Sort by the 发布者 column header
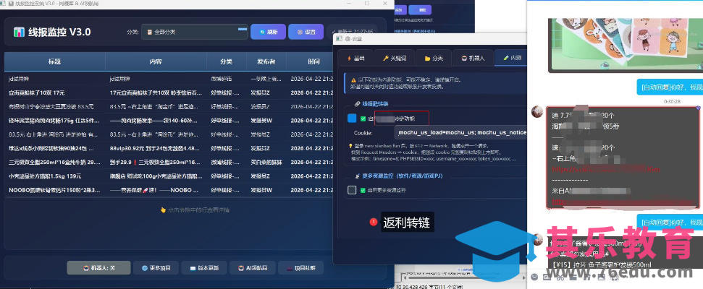Image resolution: width=703 pixels, height=289 pixels. 266,61
